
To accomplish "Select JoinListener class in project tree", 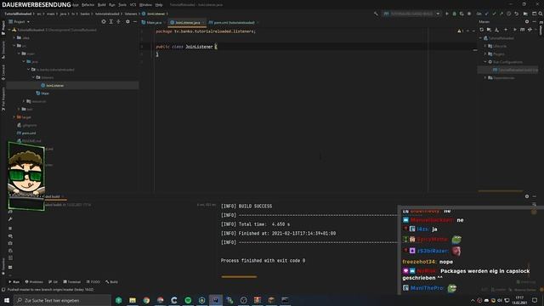I will click(x=54, y=85).
